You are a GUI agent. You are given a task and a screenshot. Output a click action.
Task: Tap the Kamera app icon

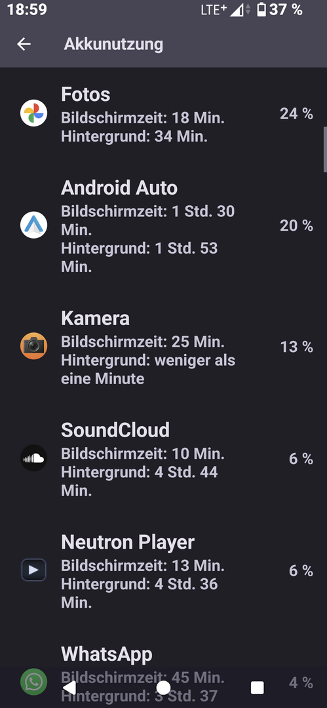[34, 346]
